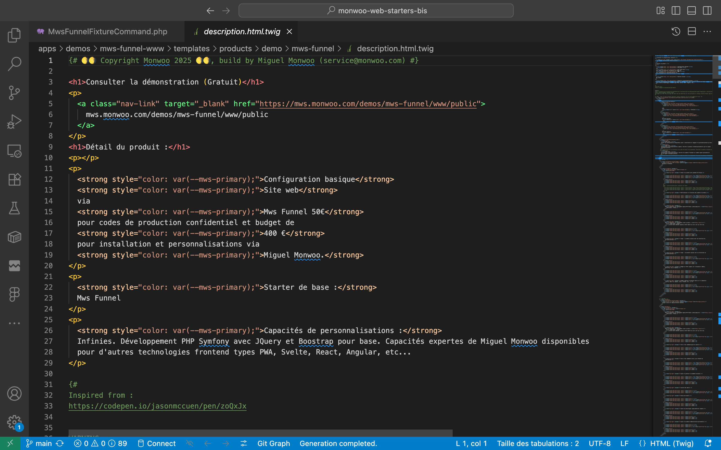Switch to MwsFunnelFixtureCommand.php tab
The image size is (721, 450).
coord(107,31)
